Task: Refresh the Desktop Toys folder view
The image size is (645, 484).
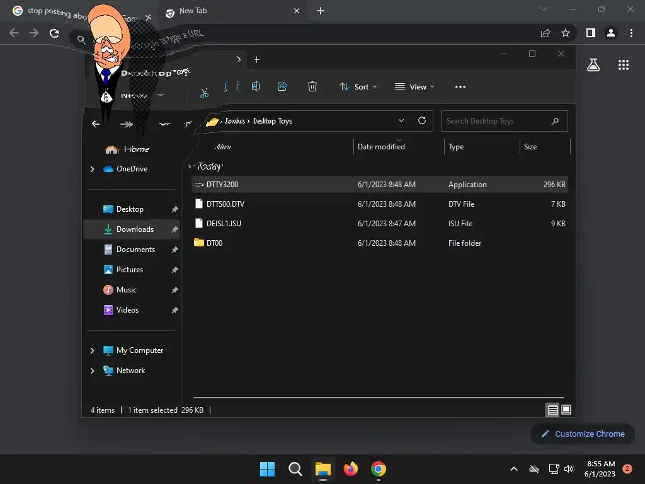Action: pyautogui.click(x=421, y=120)
